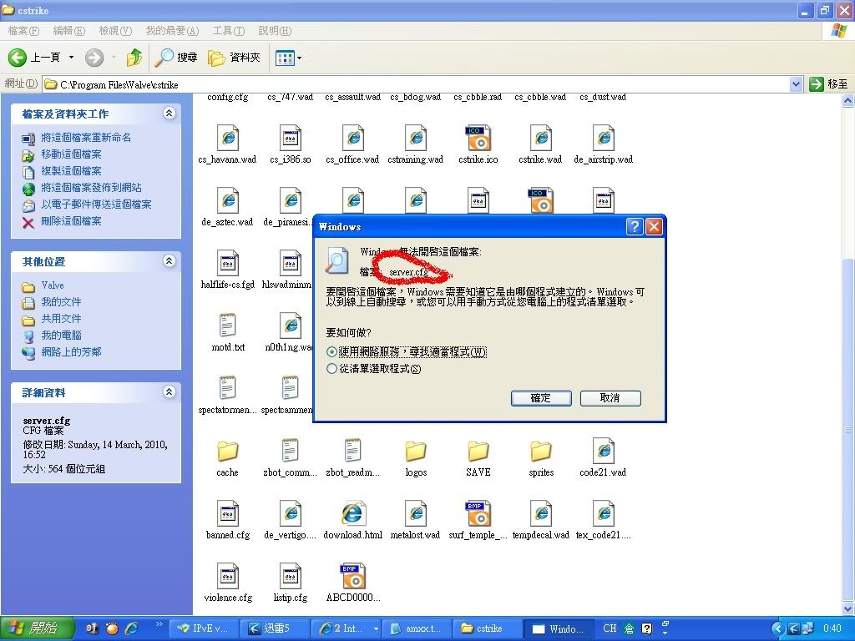
Task: Select the cstraining.wad file icon
Action: point(416,138)
